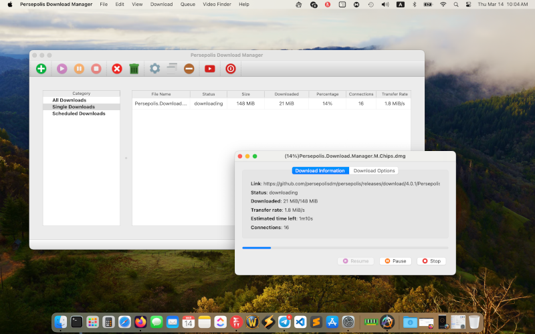Click the Category header in the sidebar
This screenshot has height=334, width=535.
click(x=81, y=94)
